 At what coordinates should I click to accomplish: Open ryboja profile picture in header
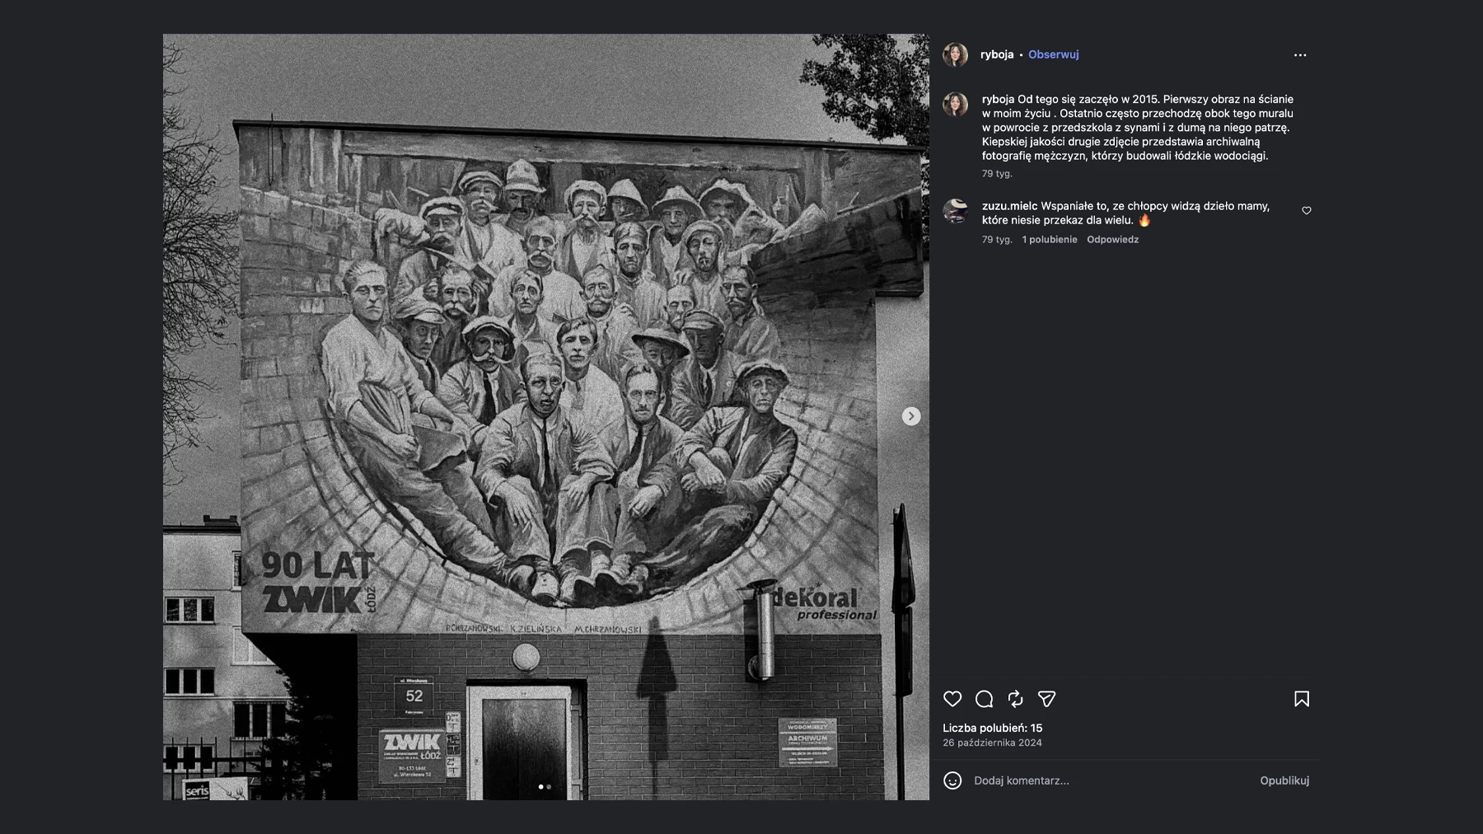(956, 54)
